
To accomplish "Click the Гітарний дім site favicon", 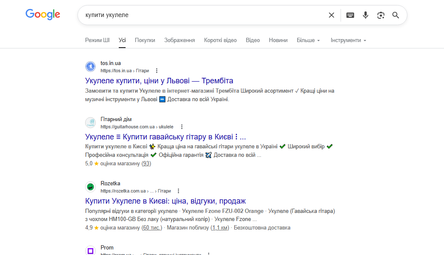I will click(x=90, y=123).
